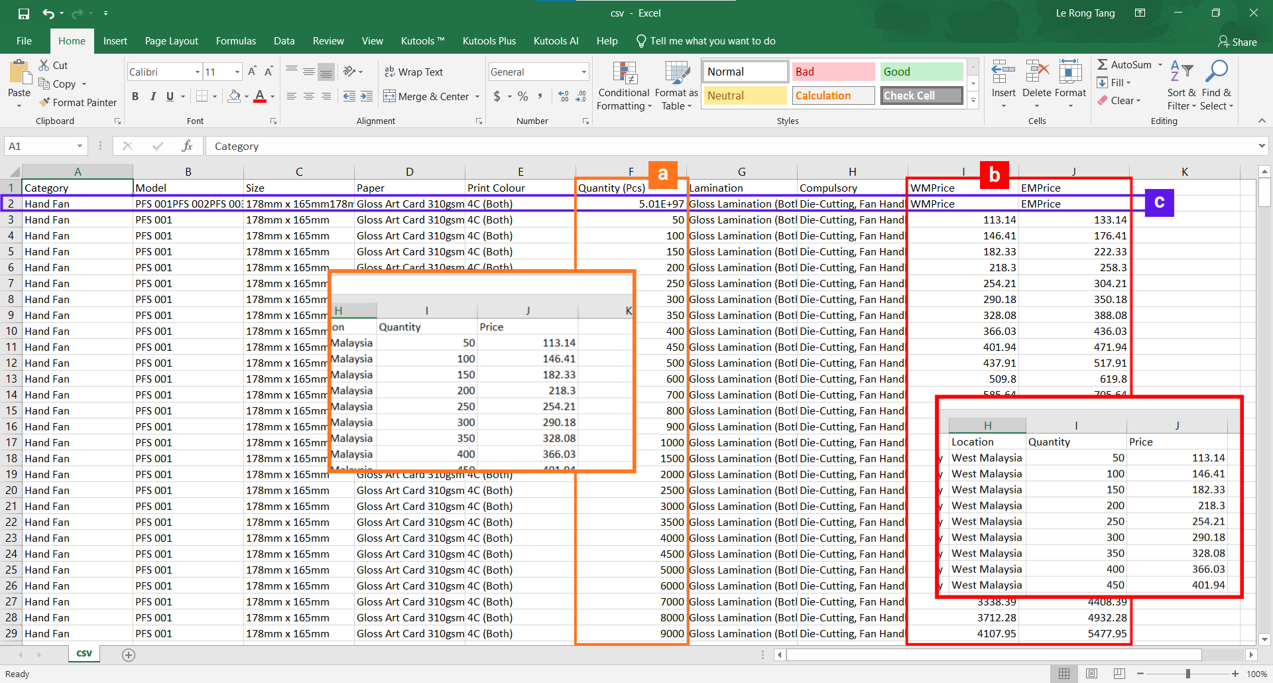Click the Insert Function fx icon
Image resolution: width=1273 pixels, height=683 pixels.
[188, 146]
